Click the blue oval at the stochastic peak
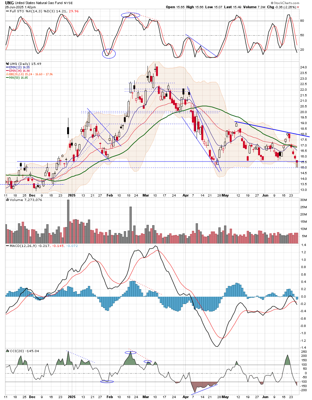Viewport: 312px width, 400px height. [130, 15]
